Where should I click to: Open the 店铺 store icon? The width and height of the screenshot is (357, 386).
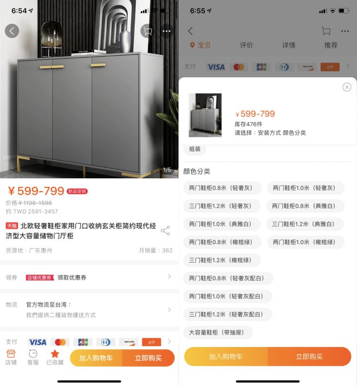point(11,357)
